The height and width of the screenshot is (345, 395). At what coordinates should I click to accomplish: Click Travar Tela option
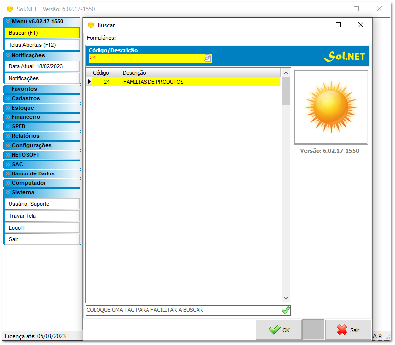point(42,216)
